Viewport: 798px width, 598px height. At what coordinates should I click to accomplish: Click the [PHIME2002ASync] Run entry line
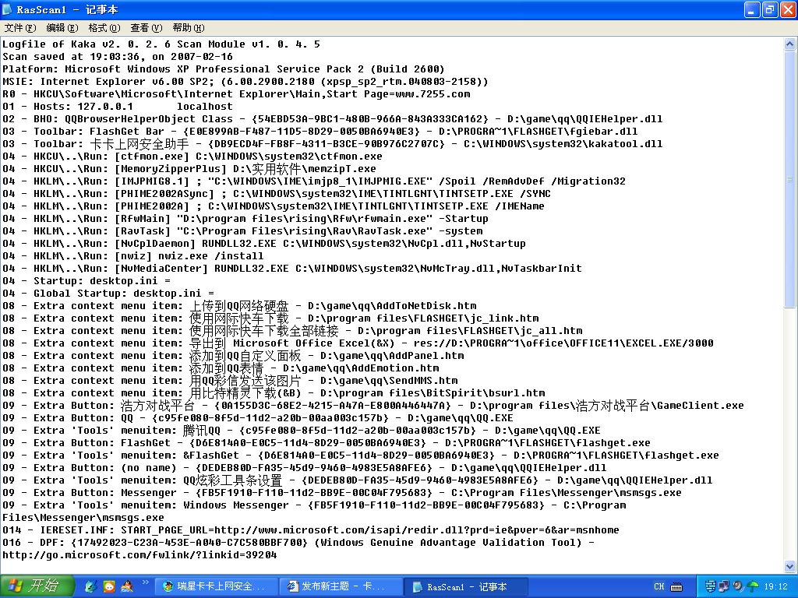[x=277, y=194]
